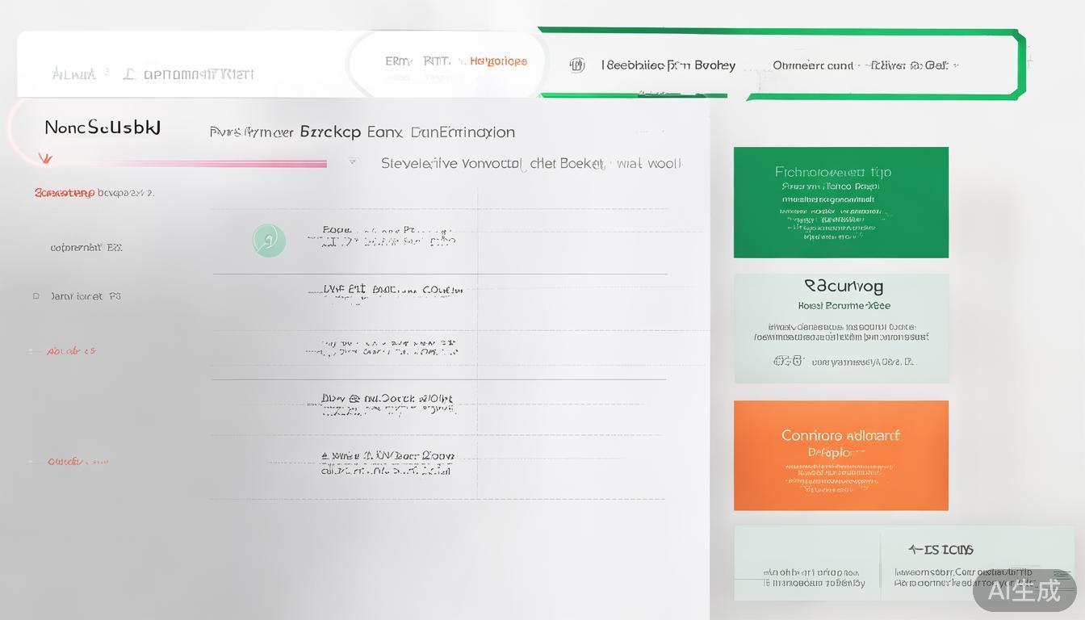
Task: Open the pale green 'Racurvog' card
Action: pyautogui.click(x=840, y=327)
